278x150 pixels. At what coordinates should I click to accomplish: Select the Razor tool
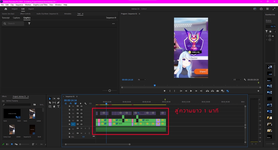(50, 102)
